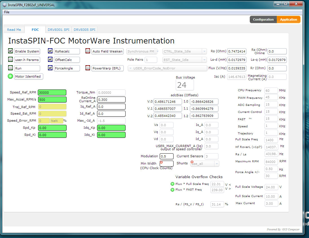Click the Idq_Ki input field
The height and width of the screenshot is (238, 309).
[111, 135]
